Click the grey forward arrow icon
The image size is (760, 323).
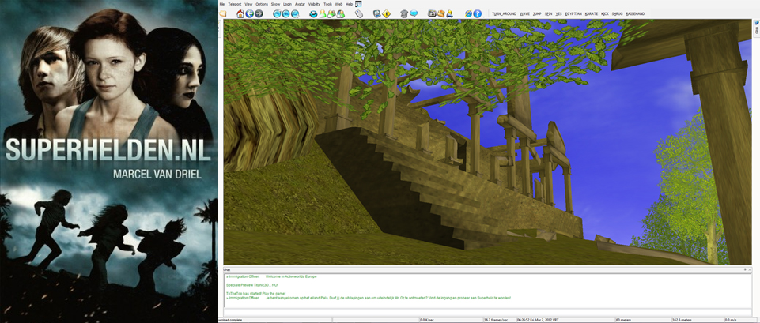click(x=259, y=13)
